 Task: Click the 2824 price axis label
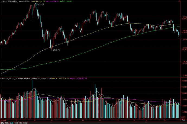click(185, 40)
